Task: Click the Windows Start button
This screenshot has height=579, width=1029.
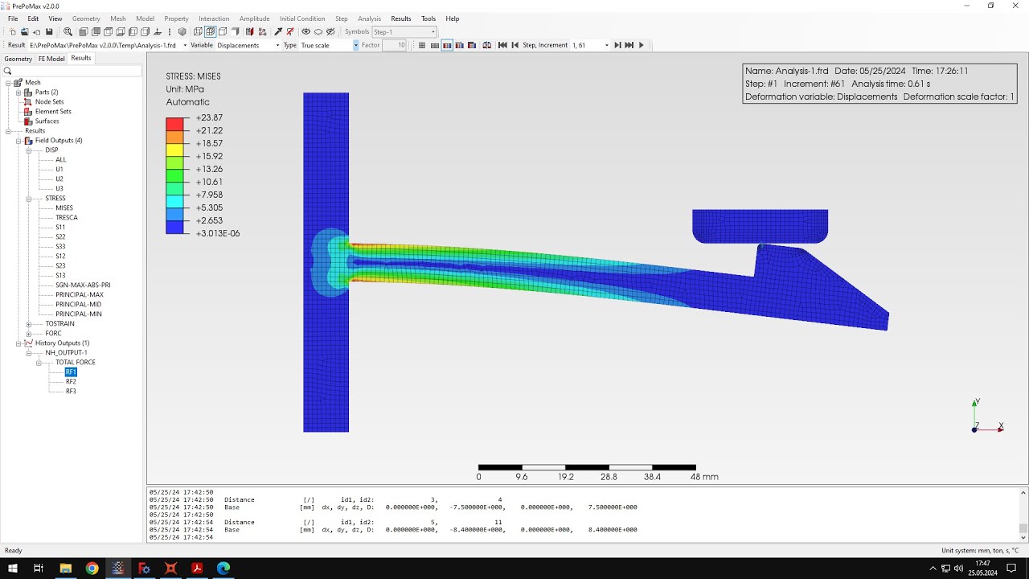Action: point(13,569)
